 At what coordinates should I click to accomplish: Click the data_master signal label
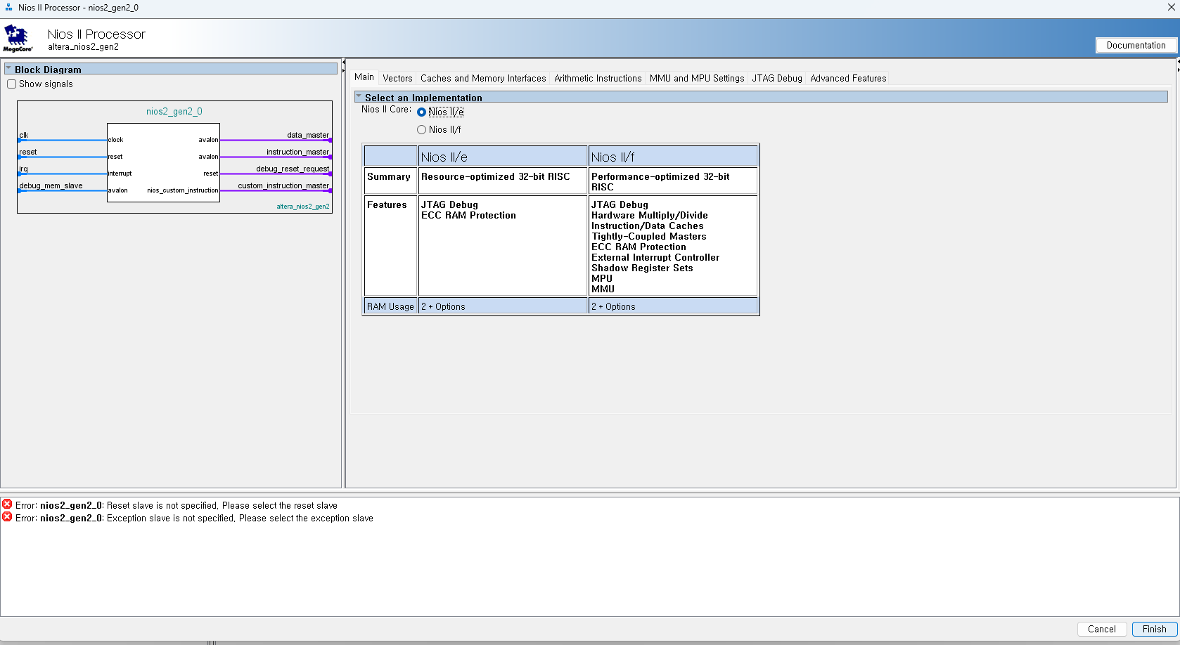308,135
